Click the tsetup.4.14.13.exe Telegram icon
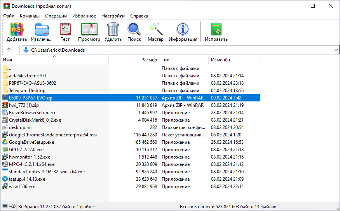 click(5, 179)
